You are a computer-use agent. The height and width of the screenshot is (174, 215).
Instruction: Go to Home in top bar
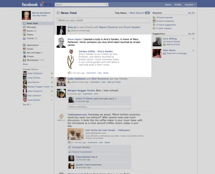[168, 5]
